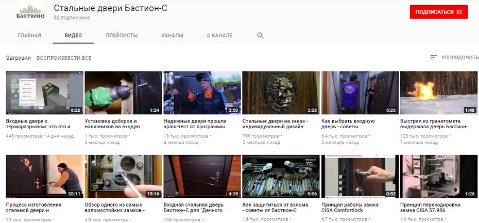479x223 pixels.
Task: Click 799 просмотров view count
Action: (261, 136)
